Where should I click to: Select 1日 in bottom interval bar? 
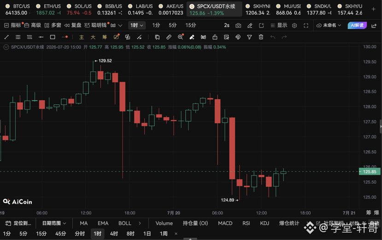click(147, 234)
